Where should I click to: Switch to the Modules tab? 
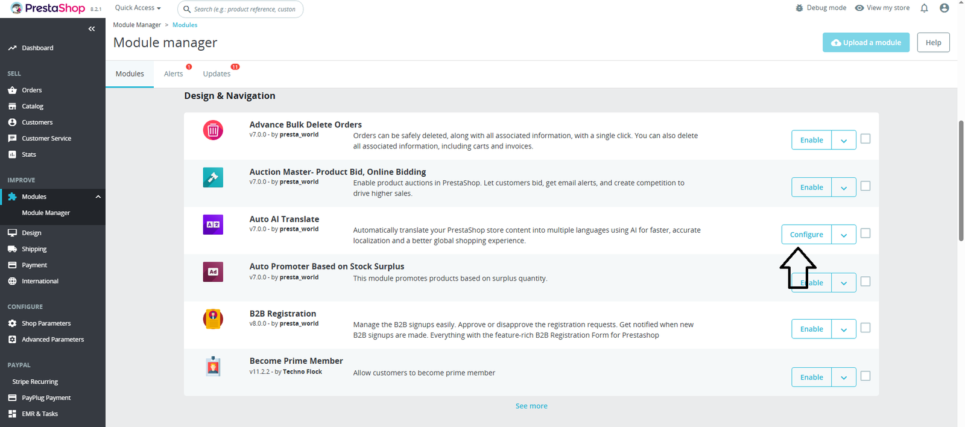[130, 74]
